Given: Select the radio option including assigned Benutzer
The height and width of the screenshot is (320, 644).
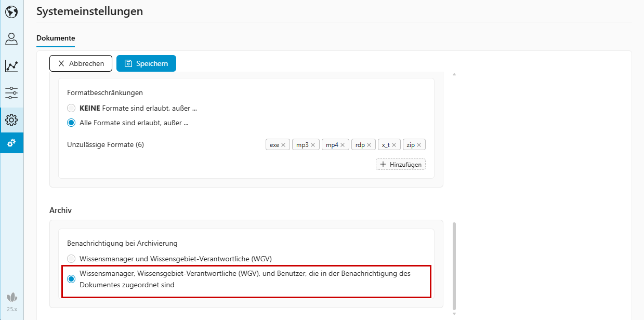Looking at the screenshot, I should [71, 279].
